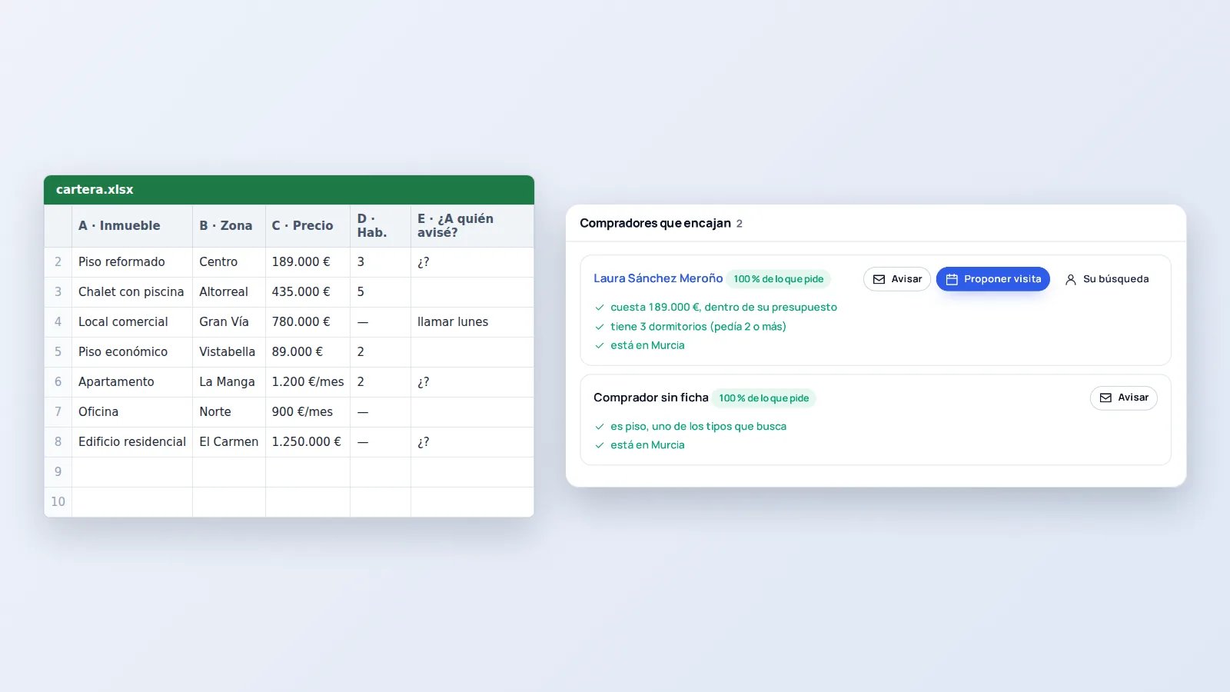Select the 'La Manga' zone cell
Viewport: 1230px width, 692px height.
pos(229,382)
